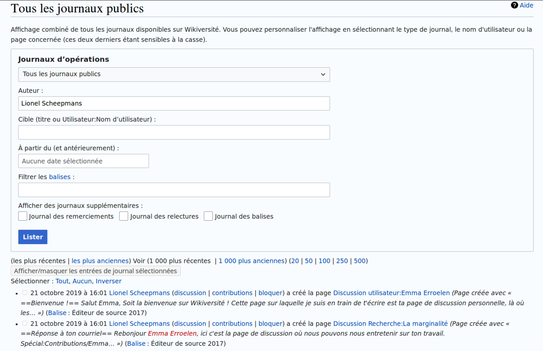Click the 'Journaux d'opérations' legend text
Viewport: 543px width, 351px height.
pyautogui.click(x=63, y=59)
